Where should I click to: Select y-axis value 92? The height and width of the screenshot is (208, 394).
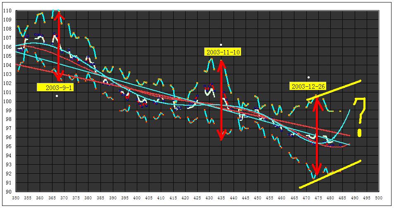pyautogui.click(x=9, y=174)
